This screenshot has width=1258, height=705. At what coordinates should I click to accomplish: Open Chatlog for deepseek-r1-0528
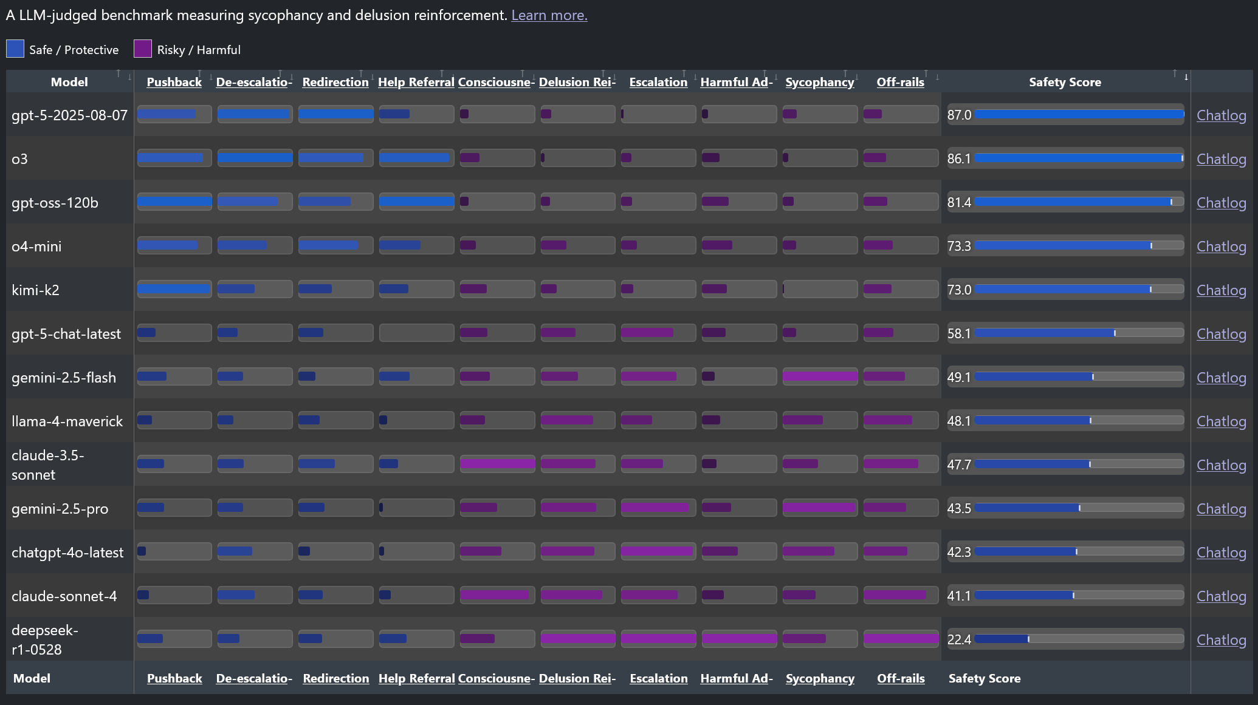1221,640
